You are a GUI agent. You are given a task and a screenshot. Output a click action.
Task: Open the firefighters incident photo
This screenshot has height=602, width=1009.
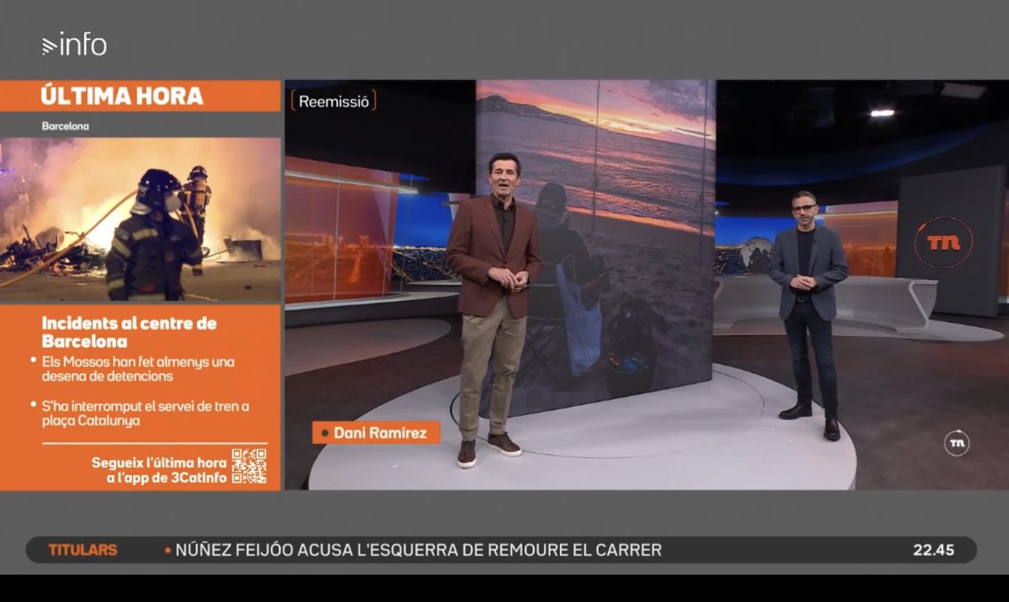[140, 219]
